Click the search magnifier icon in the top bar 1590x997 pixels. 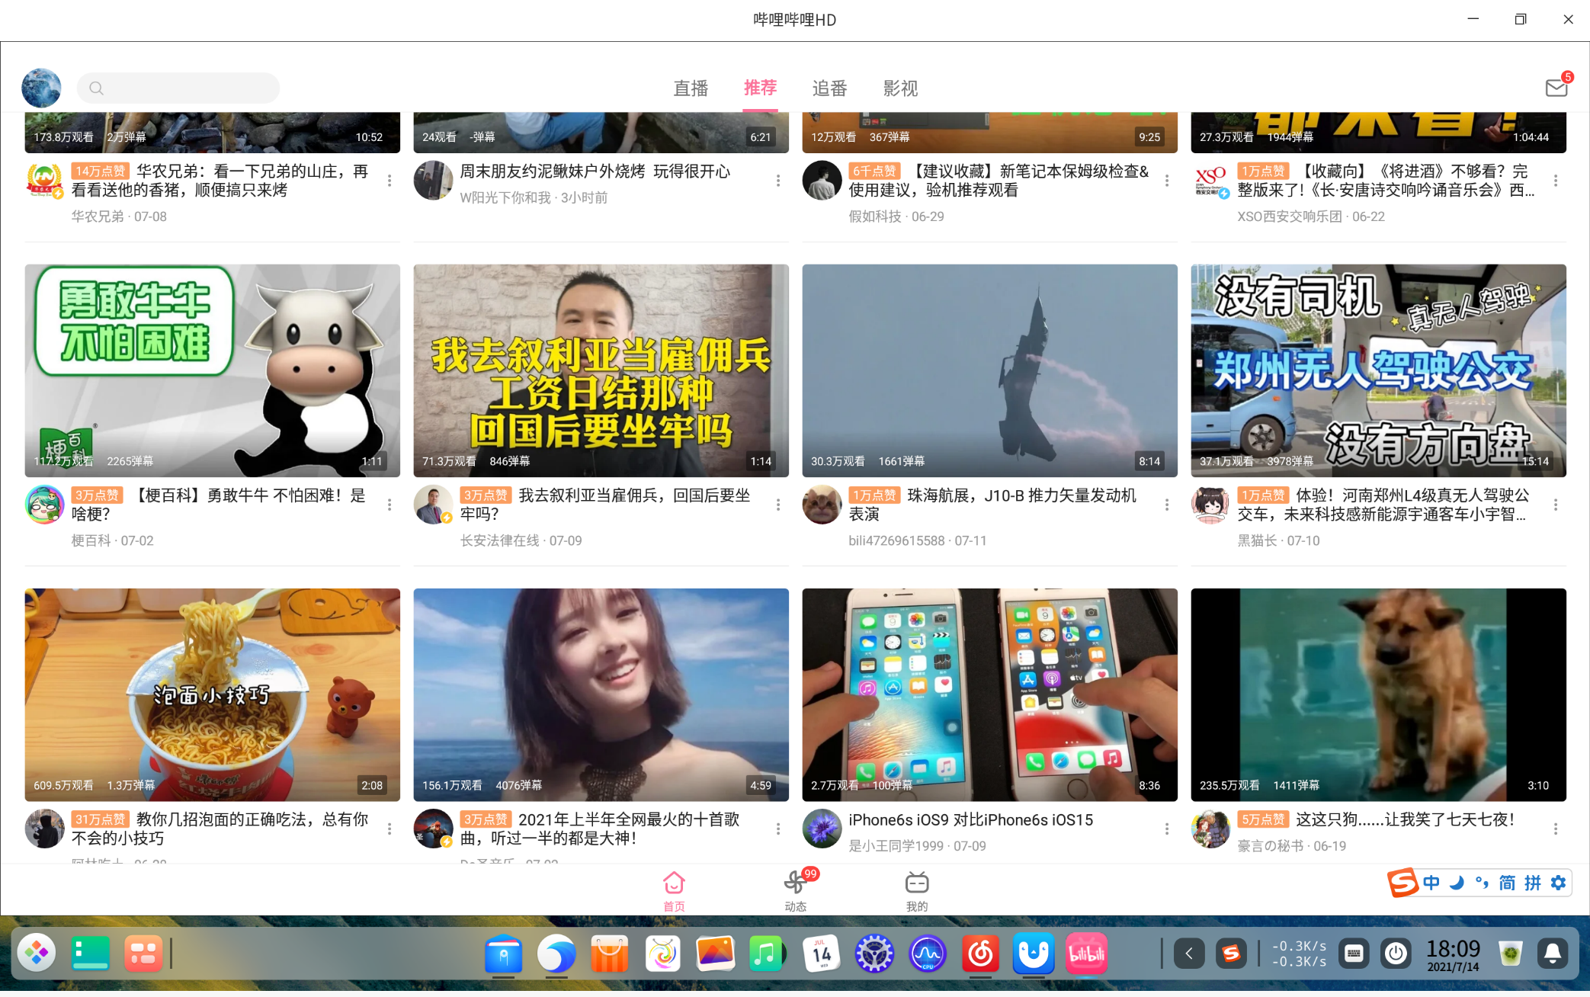click(x=96, y=88)
